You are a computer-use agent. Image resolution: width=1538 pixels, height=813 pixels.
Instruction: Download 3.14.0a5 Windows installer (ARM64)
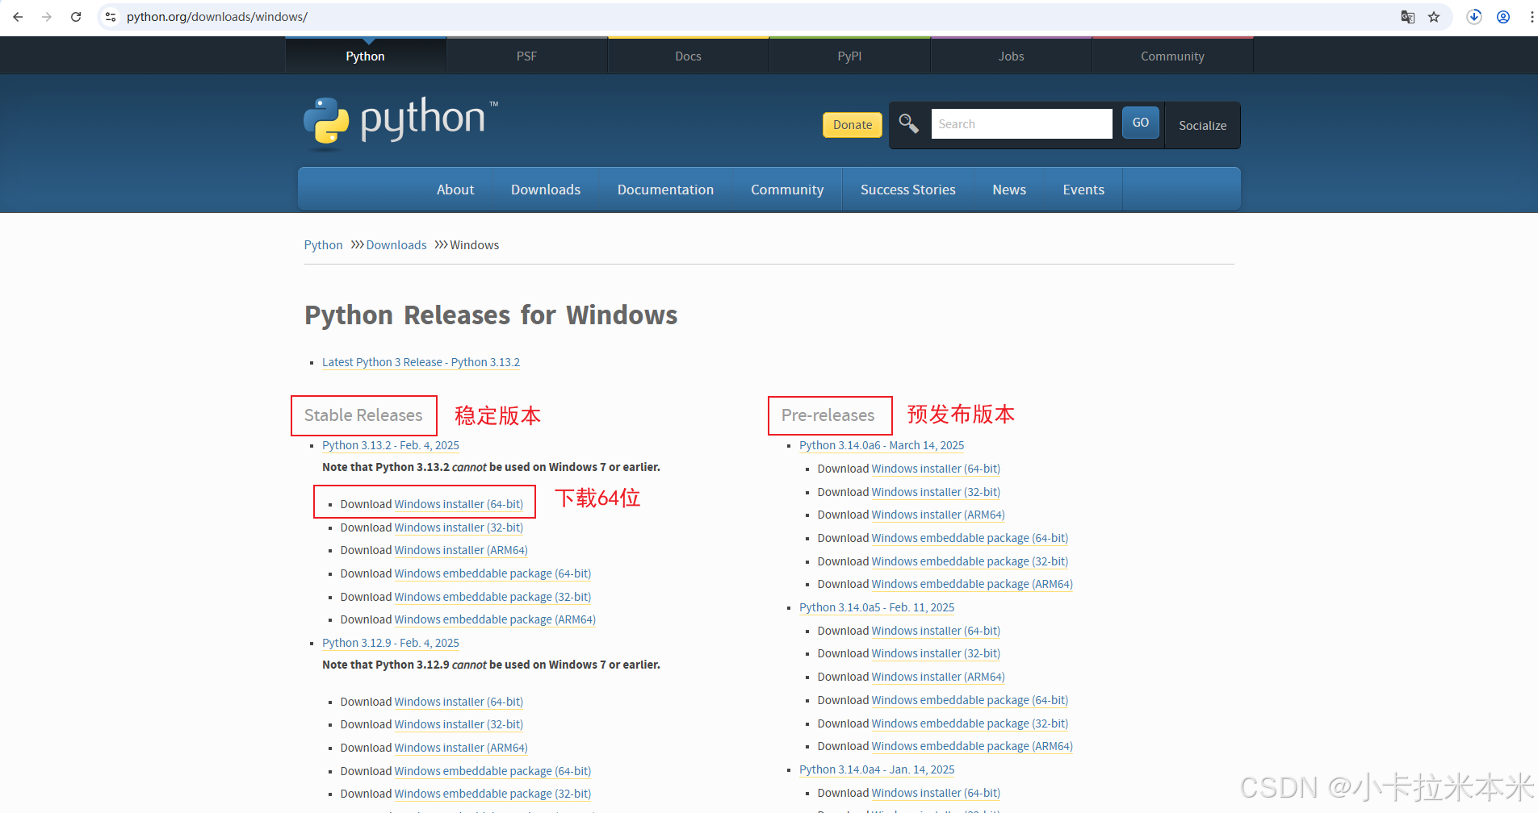[938, 677]
